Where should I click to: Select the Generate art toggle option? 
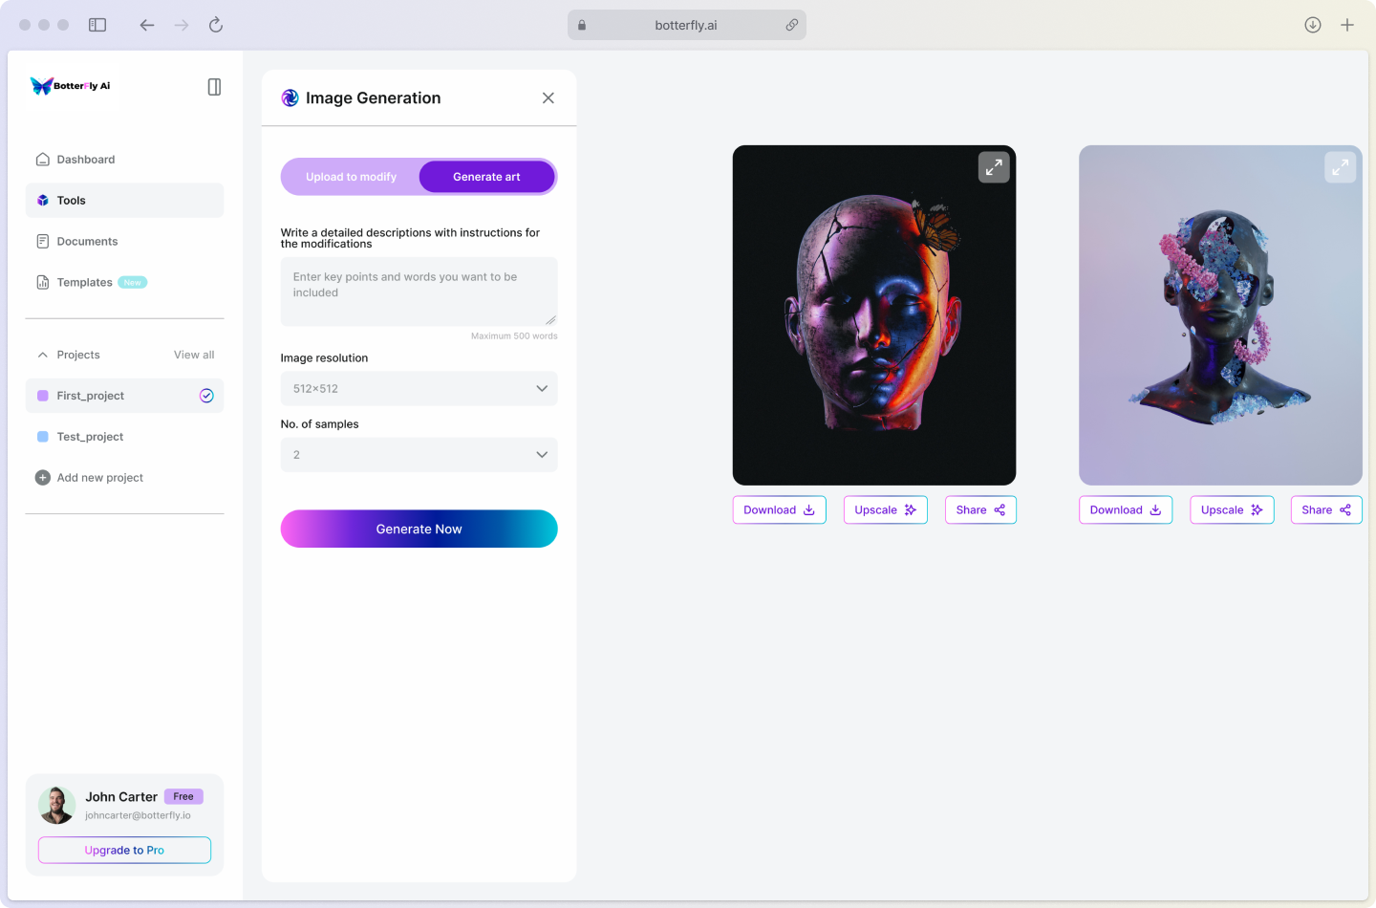[486, 177]
